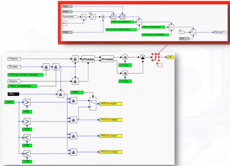
Task: Select the h(t) block in the submodel view
Action: click(64, 23)
